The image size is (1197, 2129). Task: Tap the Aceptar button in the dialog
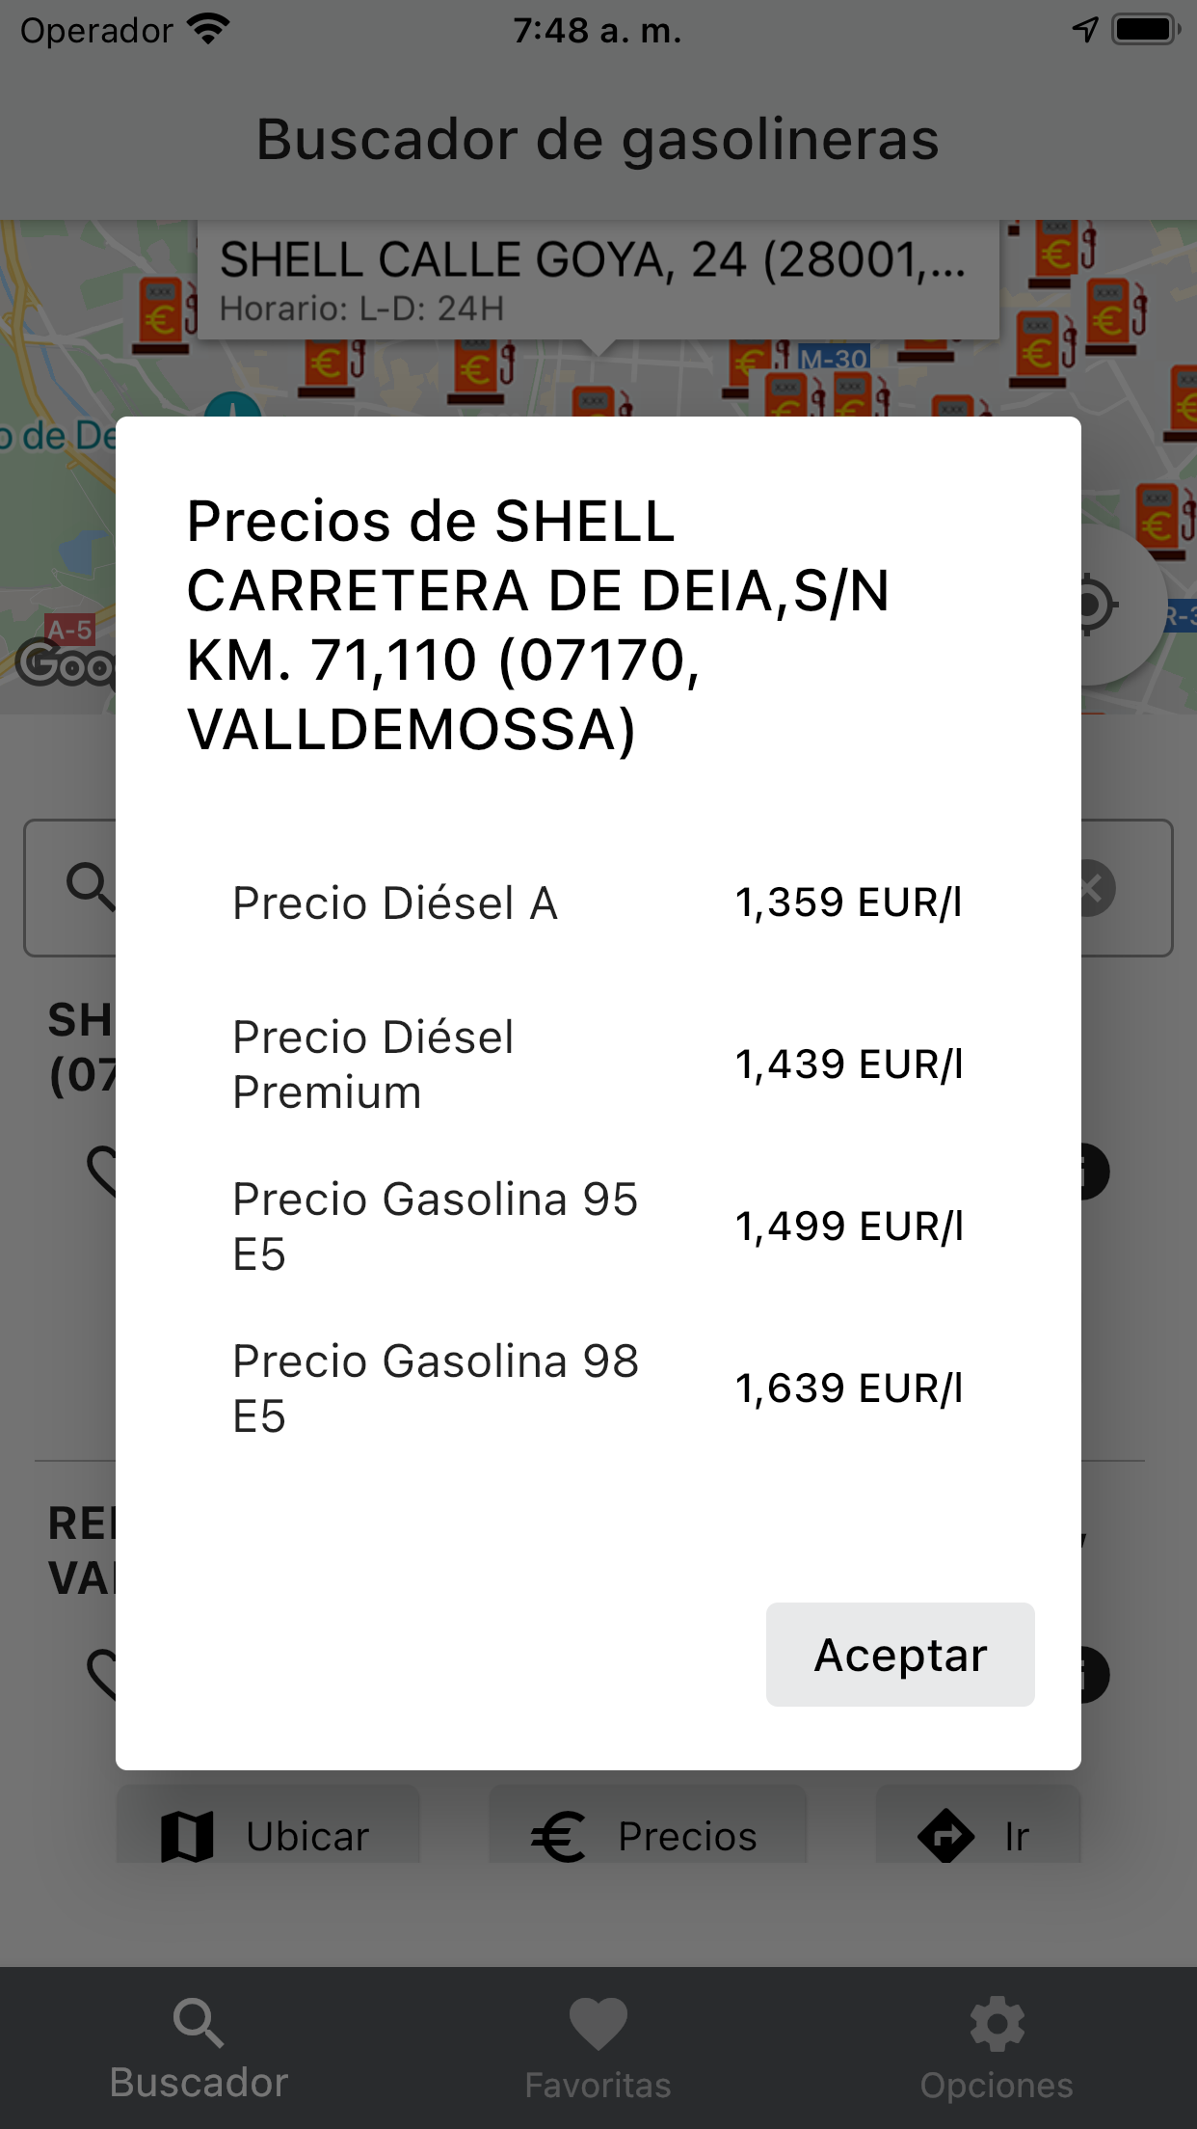click(x=900, y=1654)
